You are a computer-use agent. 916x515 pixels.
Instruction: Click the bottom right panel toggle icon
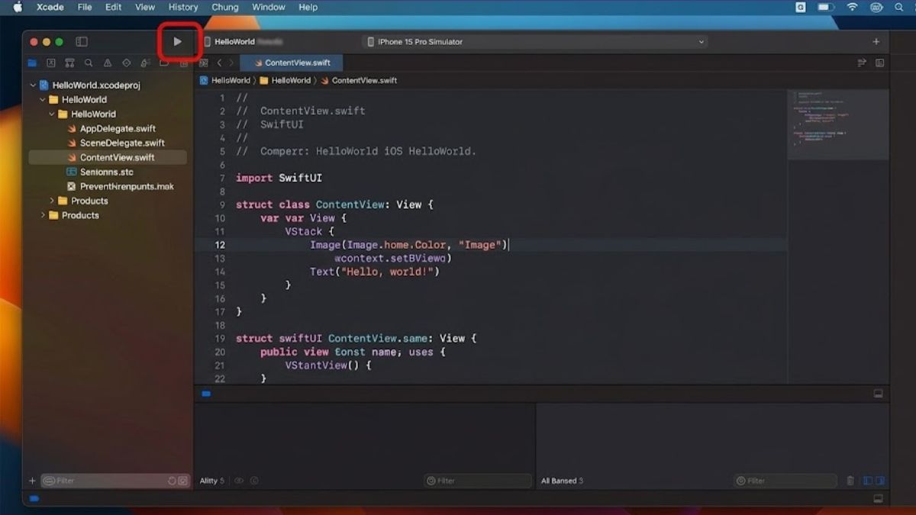click(878, 498)
